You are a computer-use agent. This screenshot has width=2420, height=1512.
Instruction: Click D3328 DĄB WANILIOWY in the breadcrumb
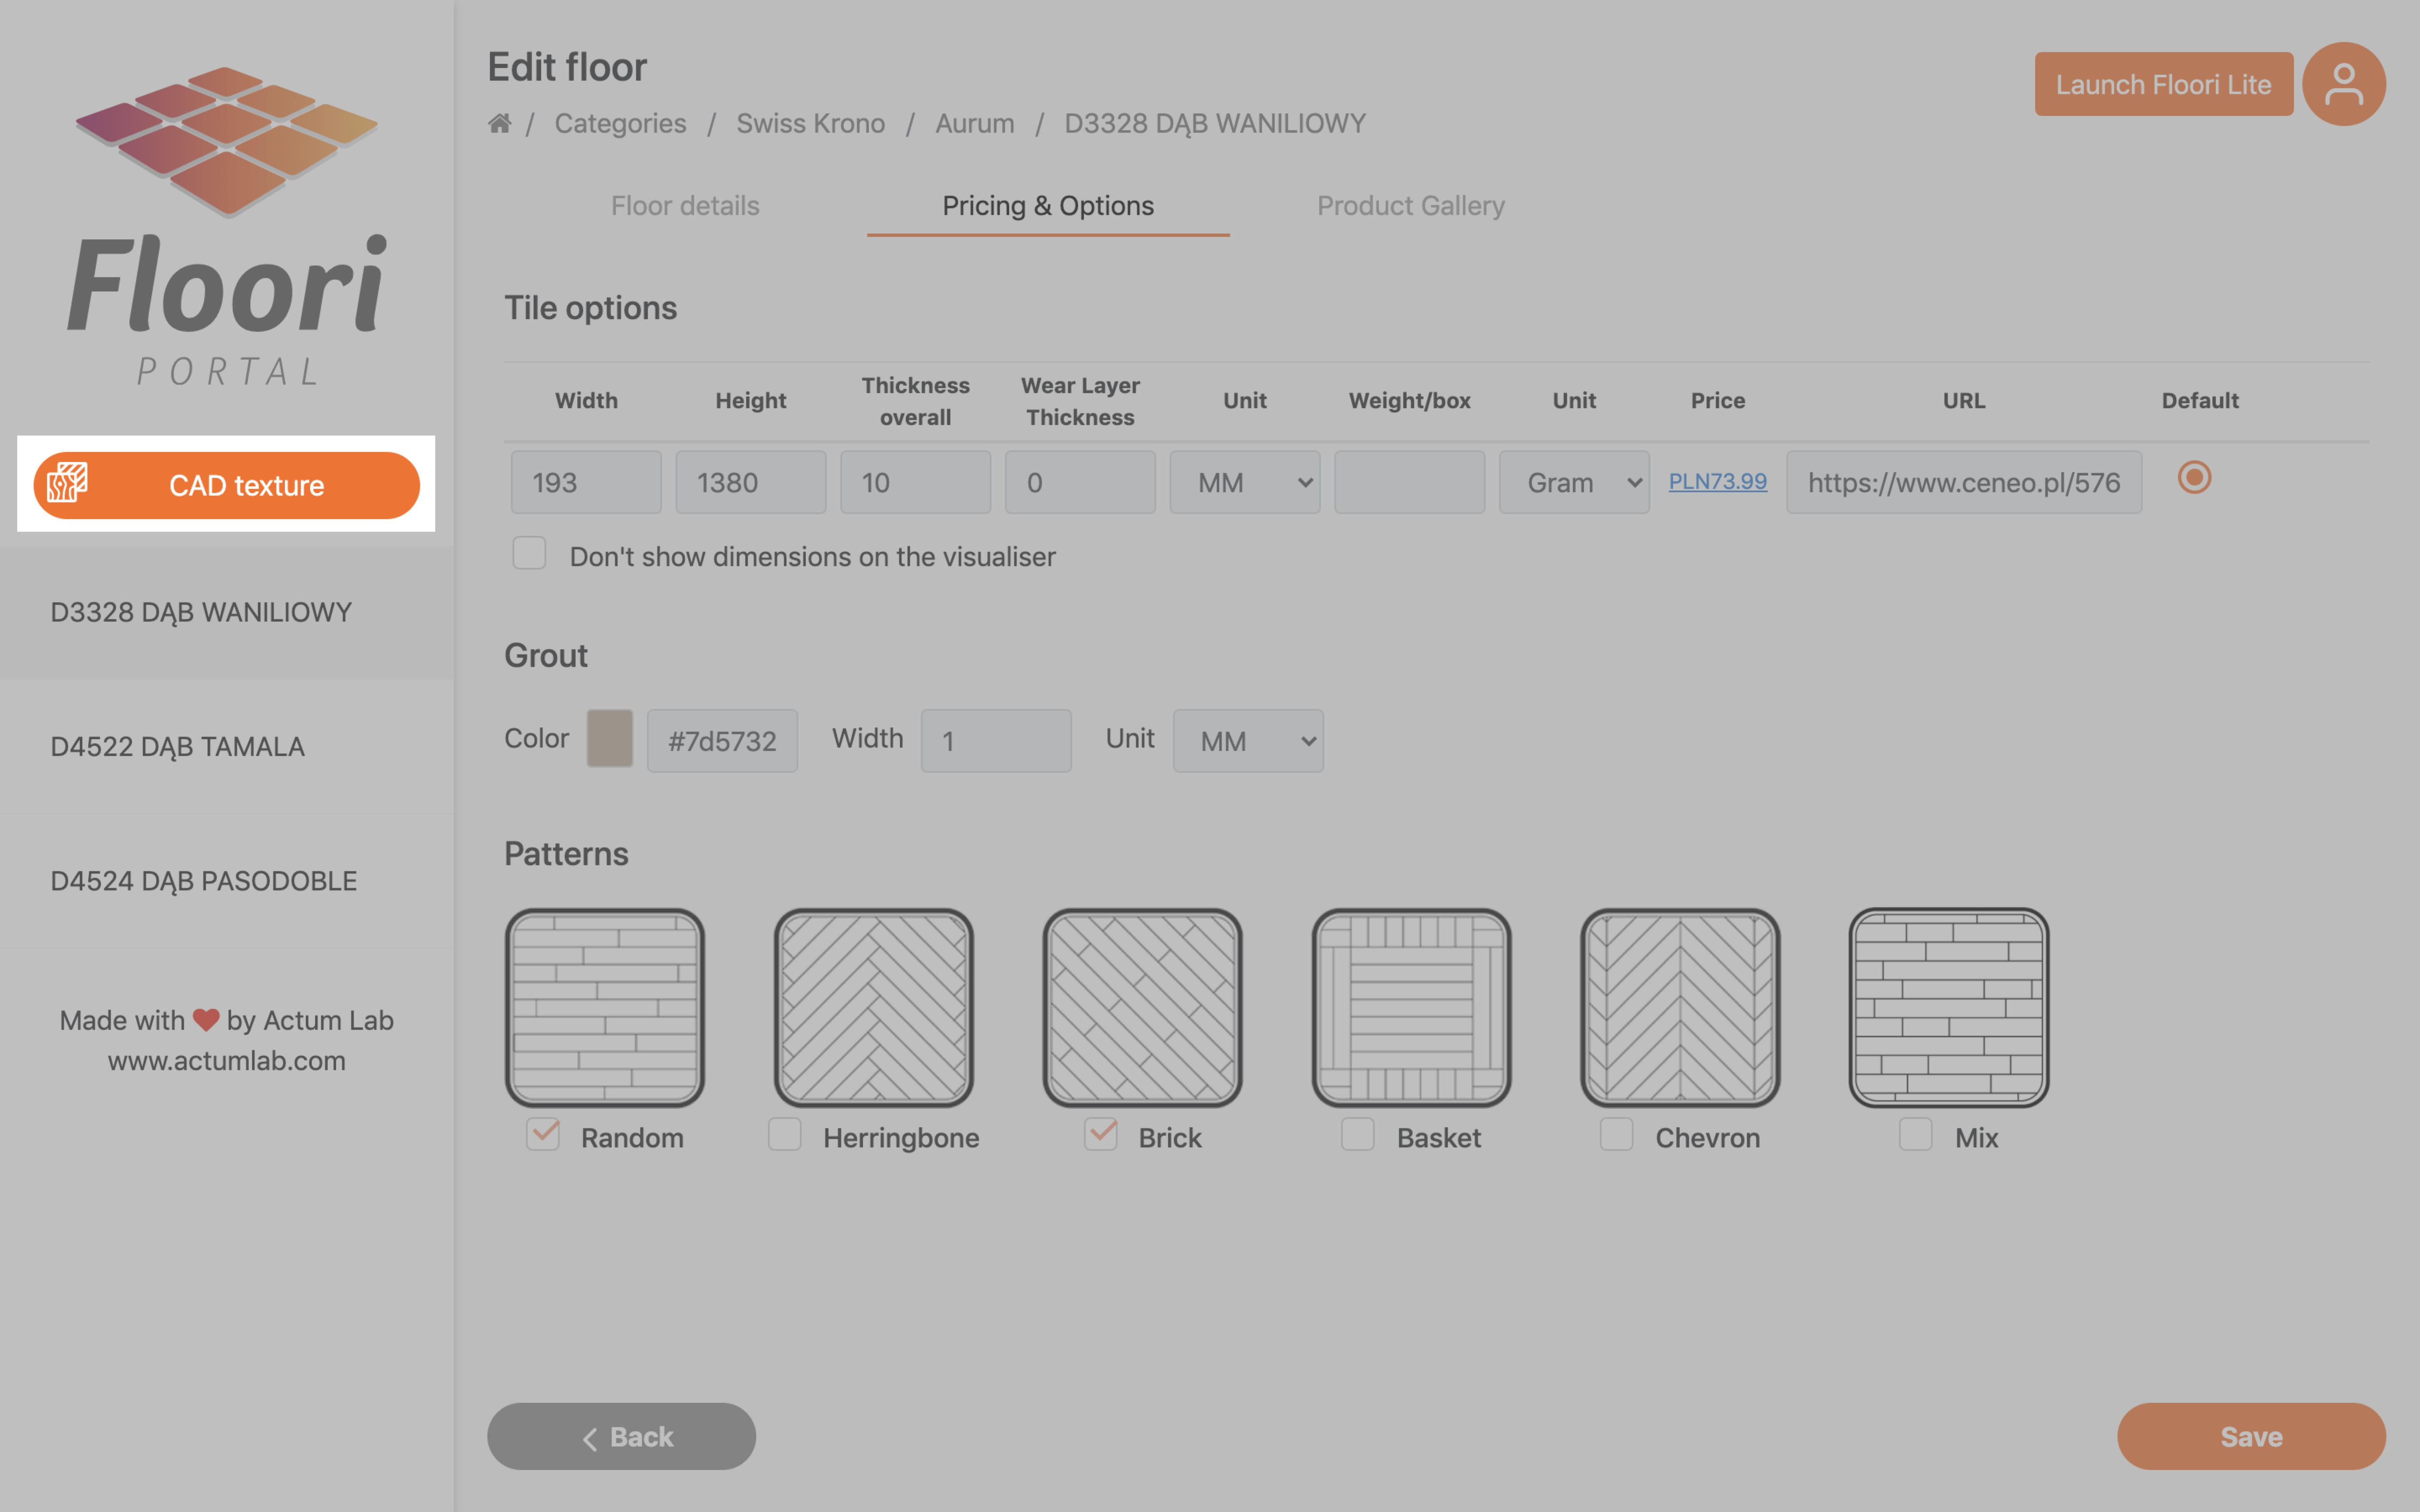pos(1215,123)
